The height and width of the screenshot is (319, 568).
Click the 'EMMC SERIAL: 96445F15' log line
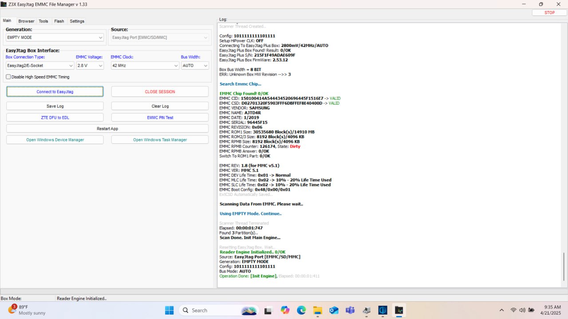click(243, 122)
